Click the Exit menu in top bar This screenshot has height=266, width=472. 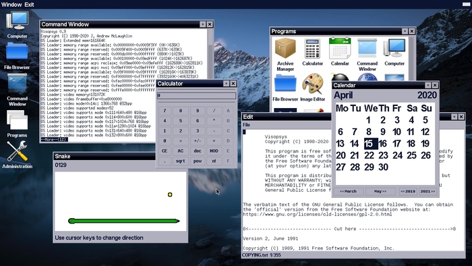tap(29, 5)
